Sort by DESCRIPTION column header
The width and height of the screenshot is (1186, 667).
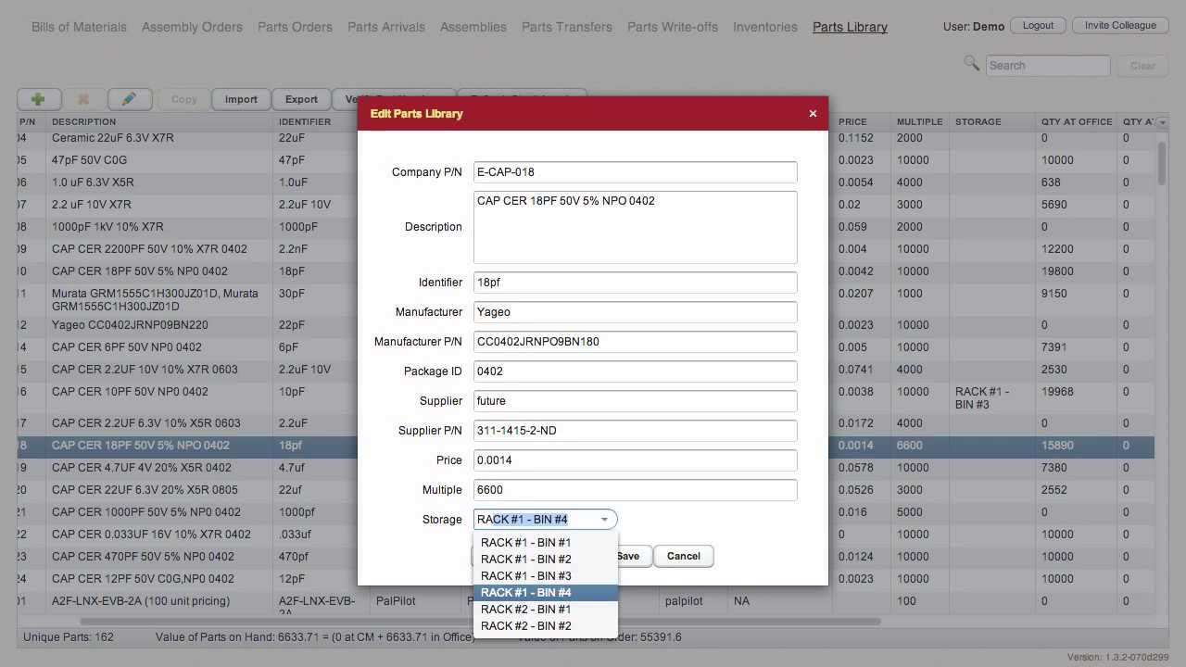tap(159, 122)
